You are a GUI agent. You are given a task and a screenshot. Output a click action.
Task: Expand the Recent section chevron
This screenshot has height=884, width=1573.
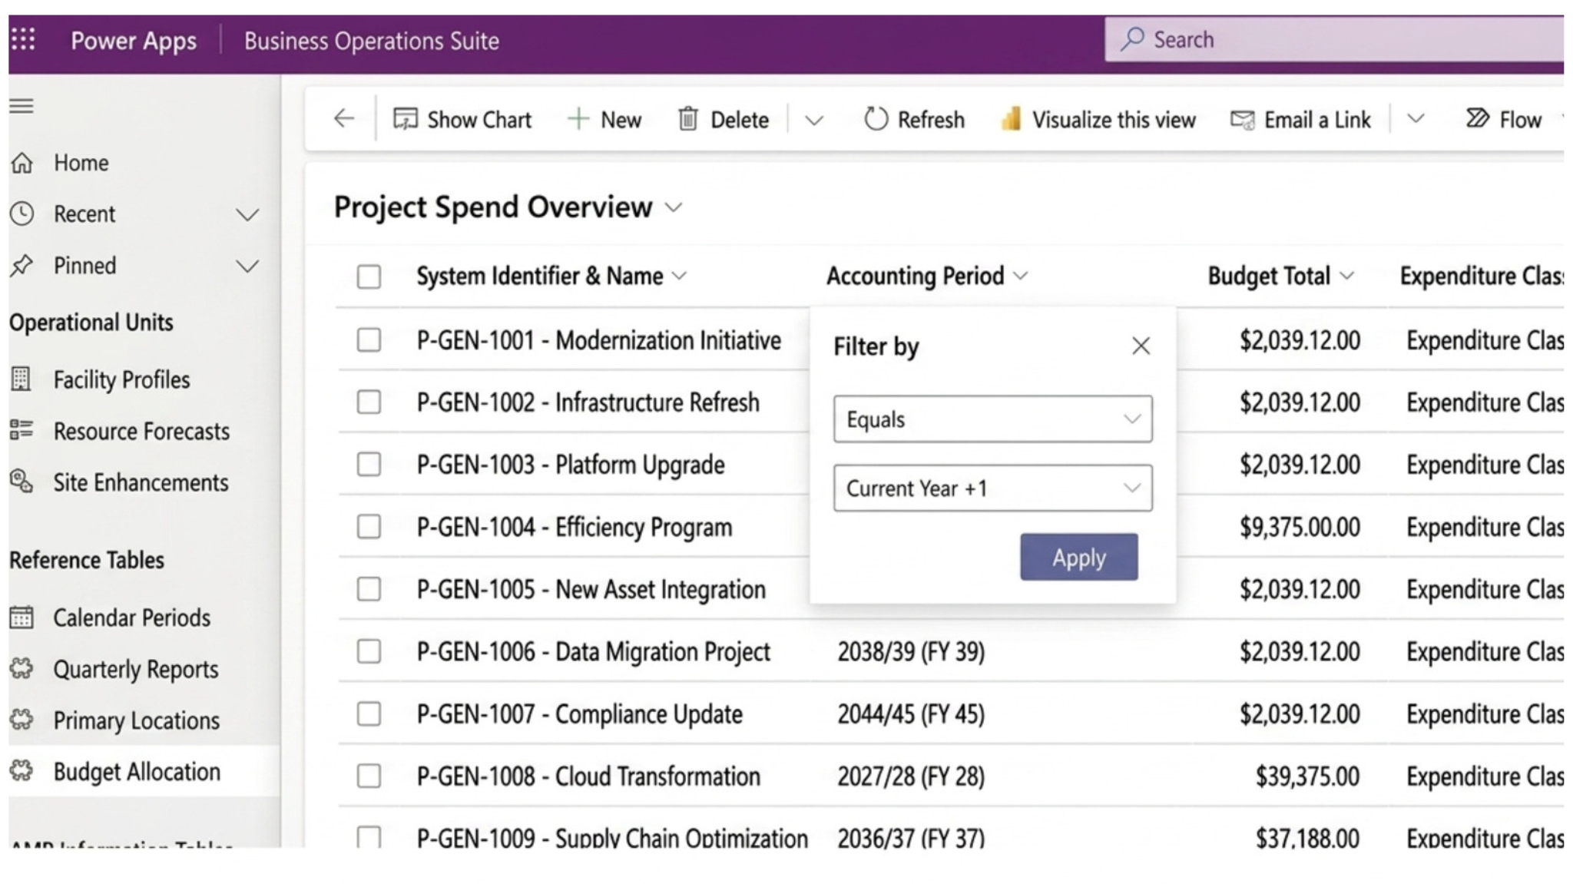247,214
